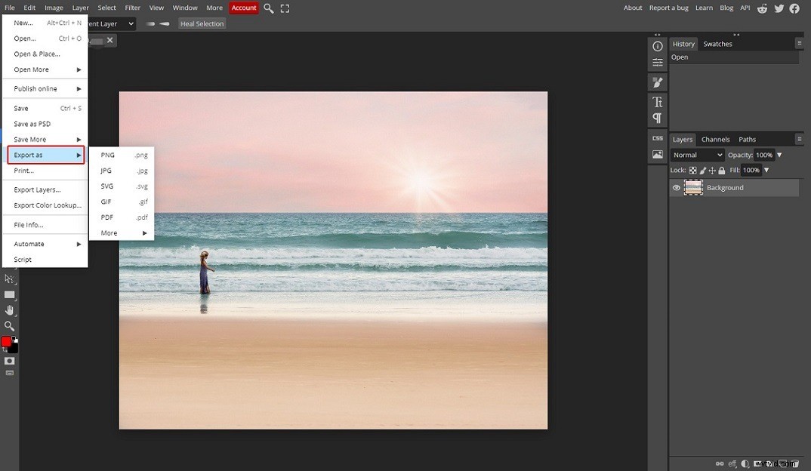Select the Zoom tool
Viewport: 811px width, 471px height.
[x=10, y=326]
